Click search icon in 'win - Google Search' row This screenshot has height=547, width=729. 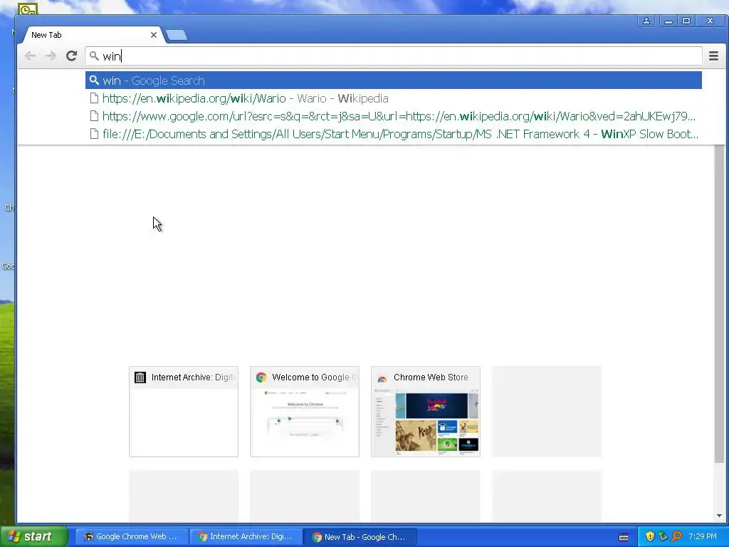click(94, 80)
